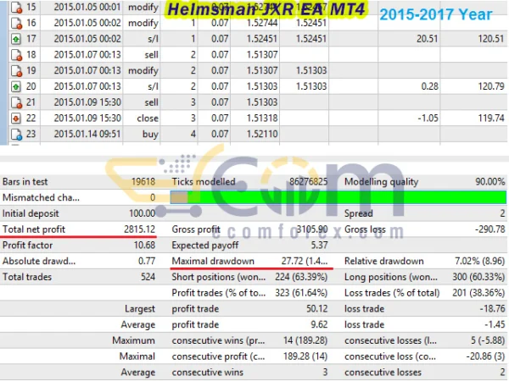Click the Initial deposit value 100.00
This screenshot has height=381, width=509.
(x=143, y=213)
